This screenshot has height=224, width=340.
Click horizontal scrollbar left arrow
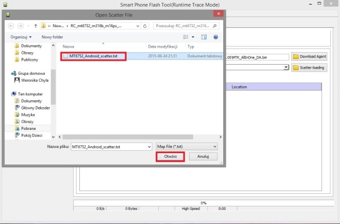click(x=60, y=137)
